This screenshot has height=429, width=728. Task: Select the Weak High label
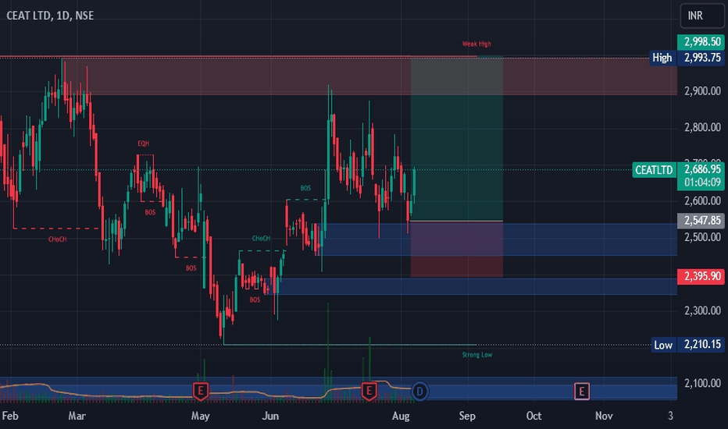click(x=476, y=44)
